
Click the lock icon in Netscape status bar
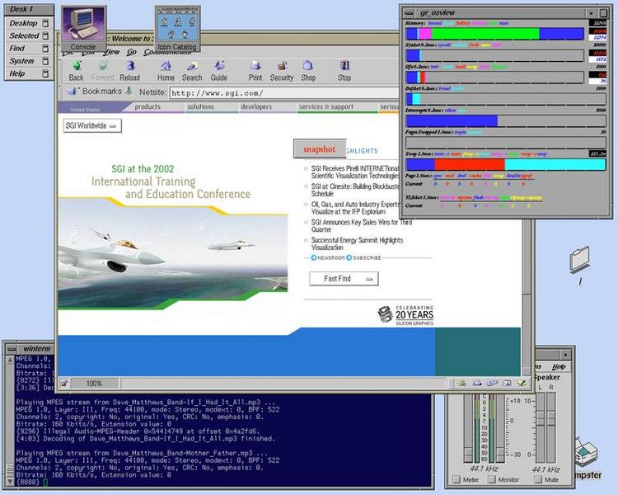[x=63, y=383]
